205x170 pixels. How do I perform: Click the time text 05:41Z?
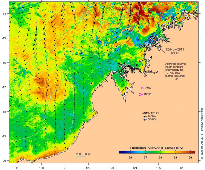tap(174, 53)
